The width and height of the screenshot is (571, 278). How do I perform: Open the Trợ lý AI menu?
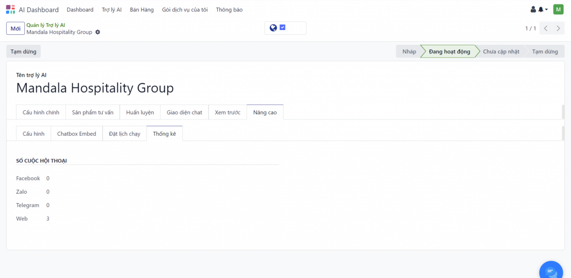112,10
